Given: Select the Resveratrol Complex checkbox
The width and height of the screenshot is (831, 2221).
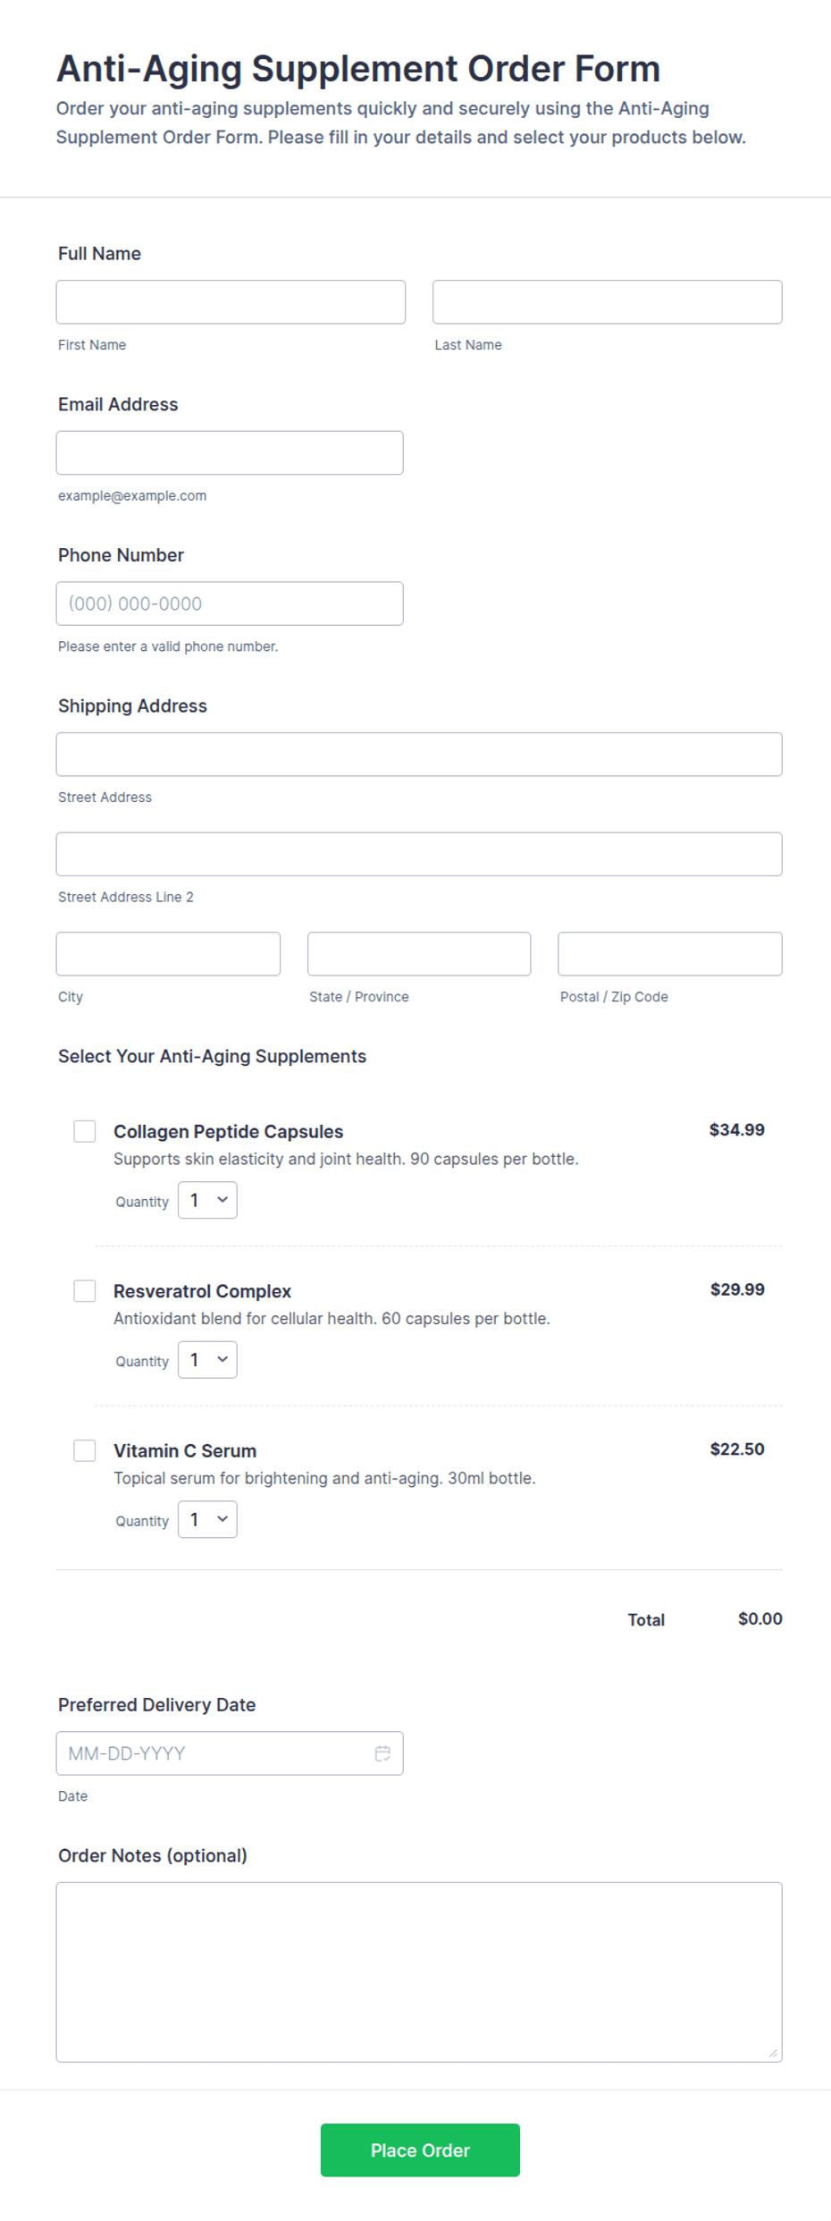Looking at the screenshot, I should pyautogui.click(x=85, y=1290).
